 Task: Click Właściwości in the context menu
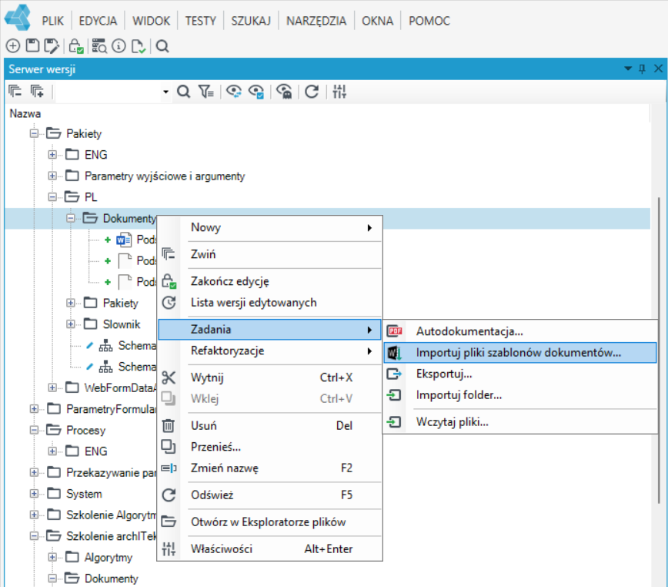[269, 549]
